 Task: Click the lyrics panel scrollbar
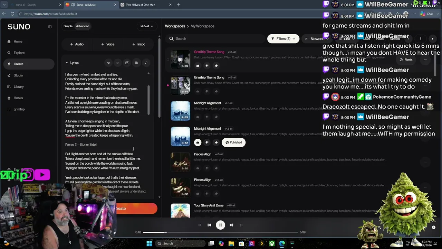[149, 100]
